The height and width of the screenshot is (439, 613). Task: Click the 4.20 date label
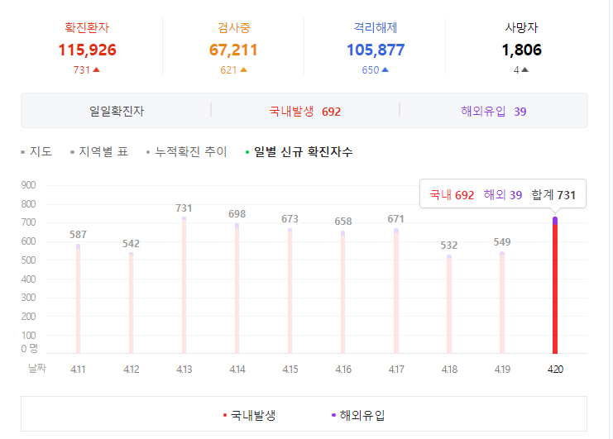(x=555, y=369)
